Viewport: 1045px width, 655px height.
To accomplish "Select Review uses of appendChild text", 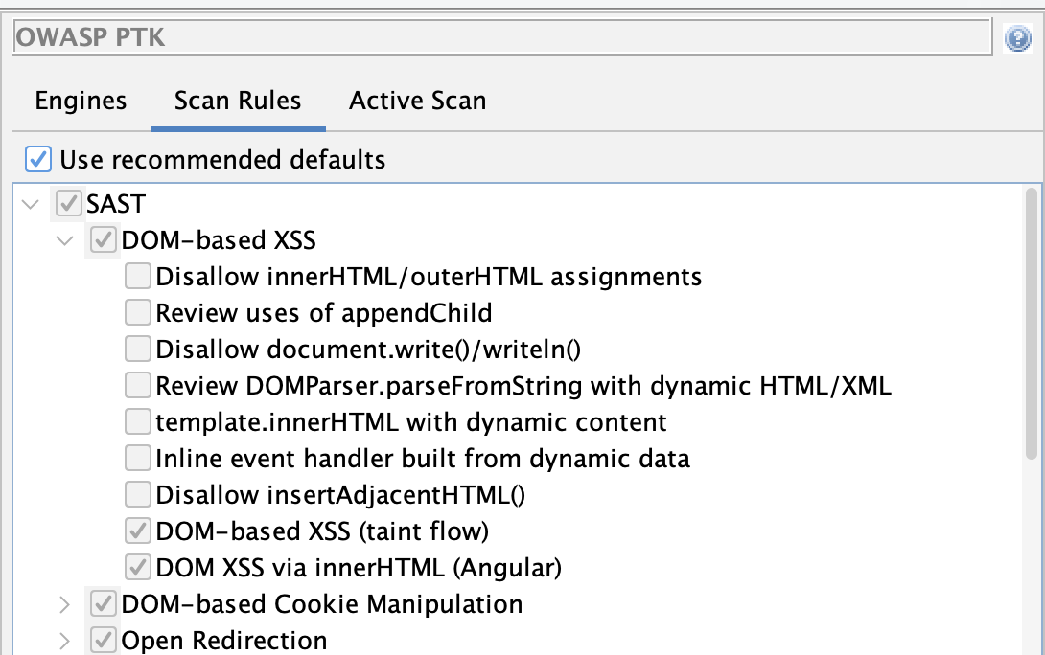I will [324, 313].
